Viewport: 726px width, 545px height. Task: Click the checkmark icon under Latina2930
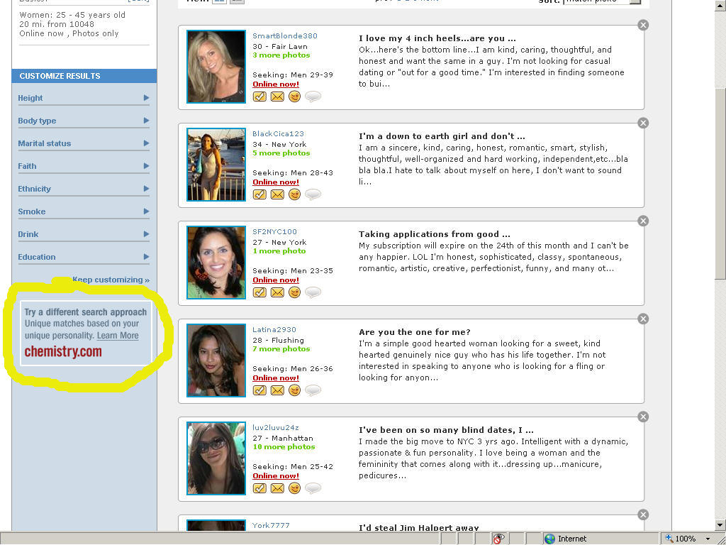point(259,390)
